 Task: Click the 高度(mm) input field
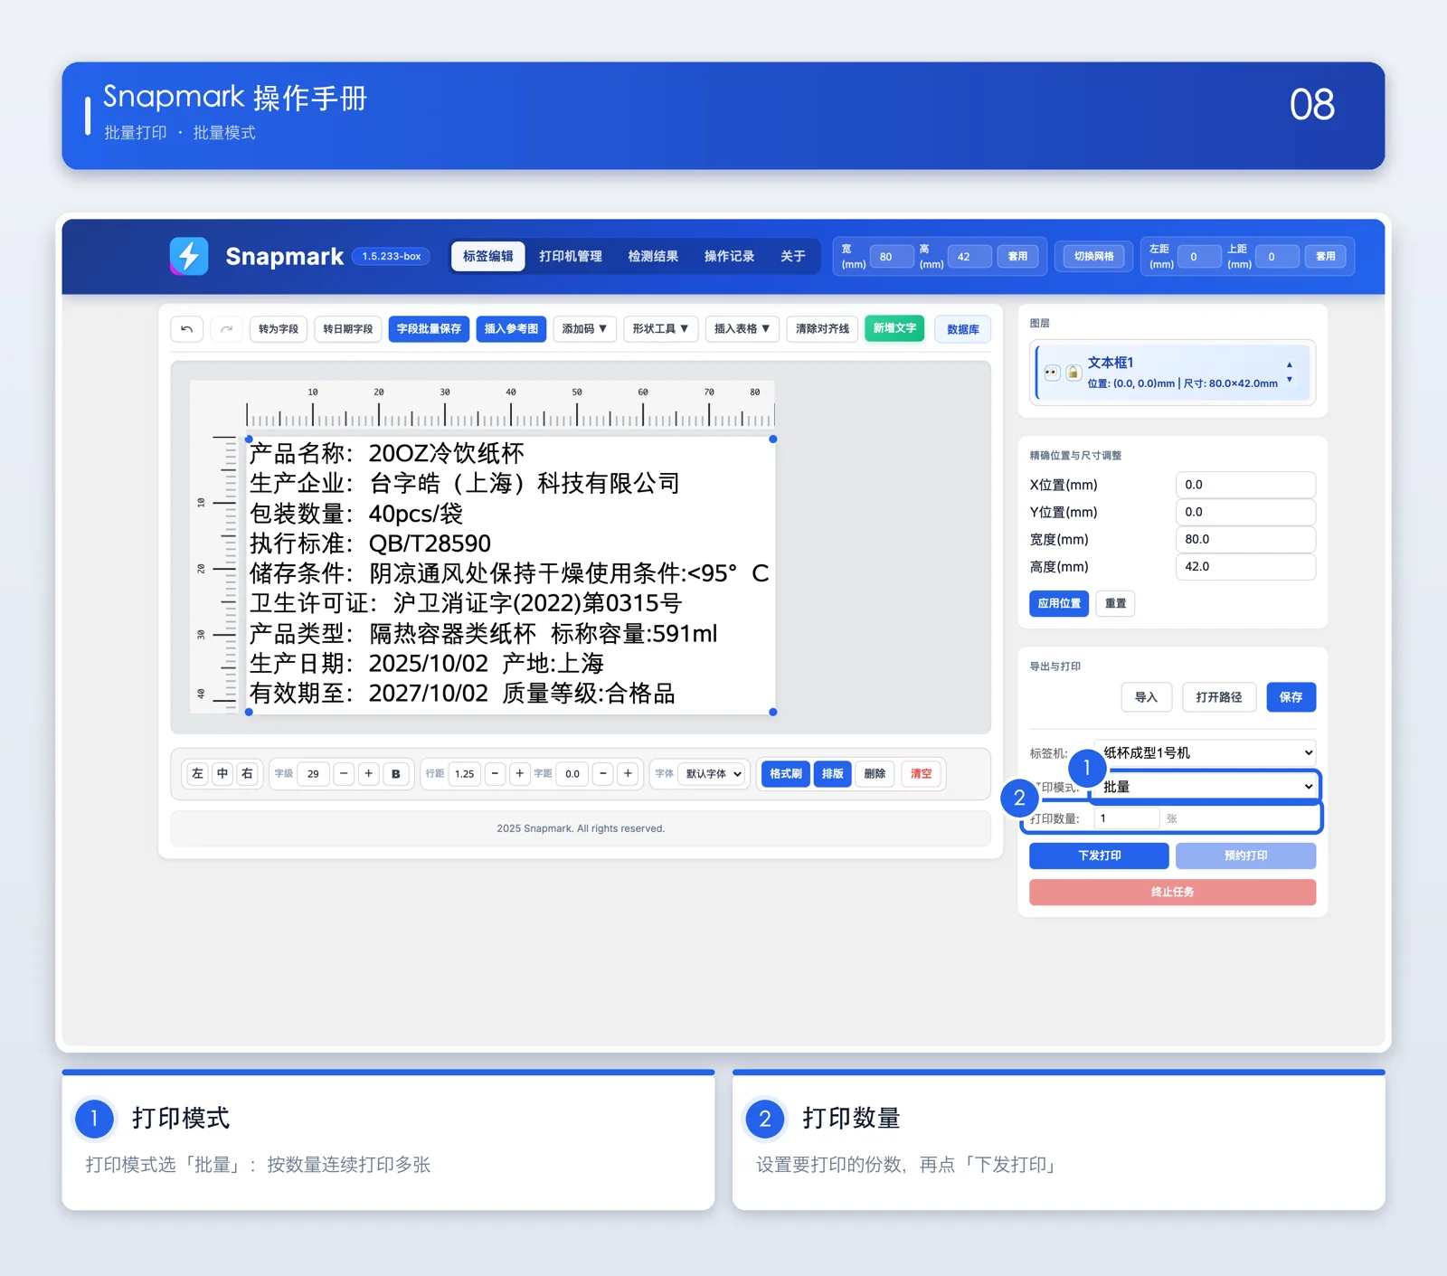[1245, 566]
